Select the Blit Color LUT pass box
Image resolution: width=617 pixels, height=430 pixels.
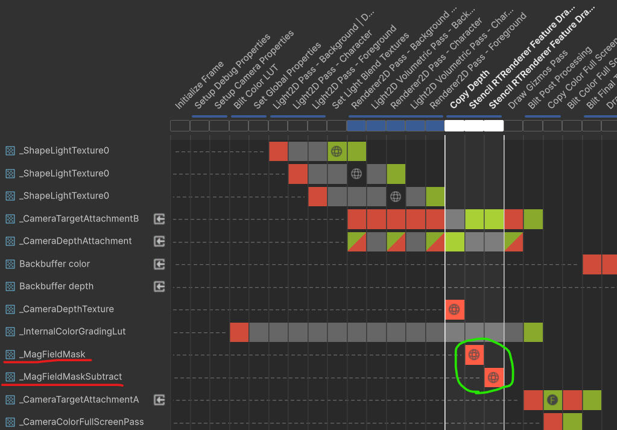coord(239,125)
